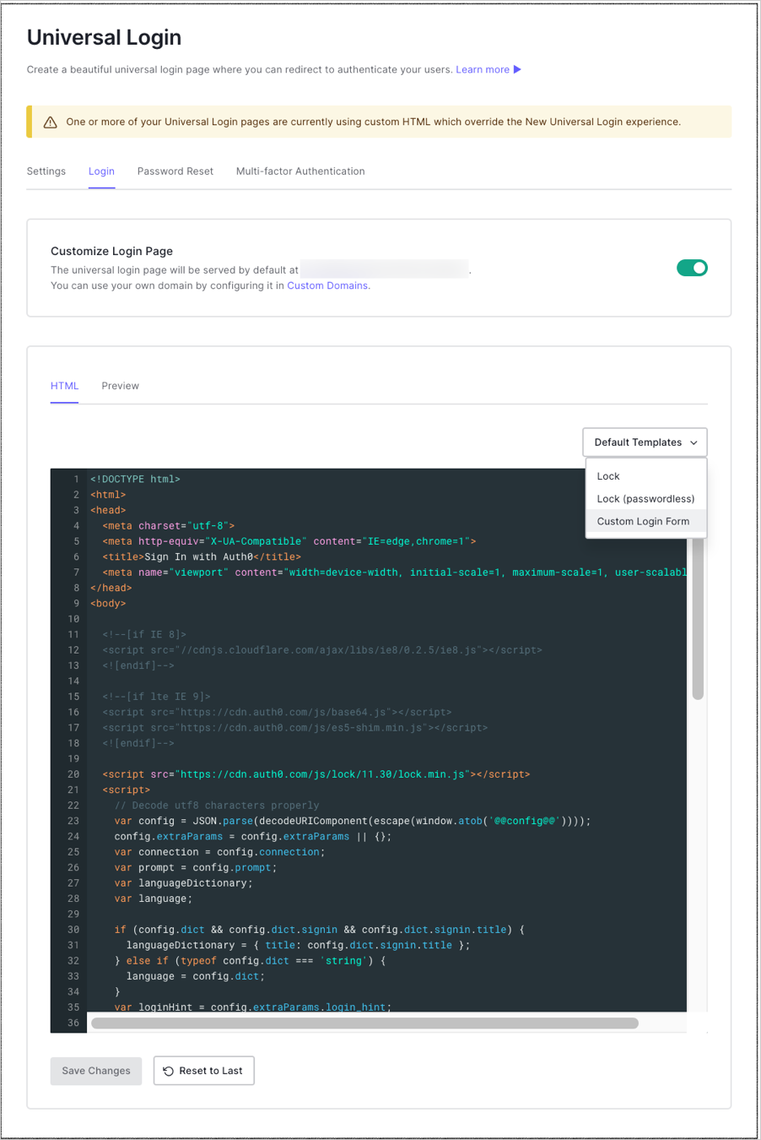This screenshot has width=761, height=1140.
Task: Click the Reset to Last button
Action: [x=203, y=1070]
